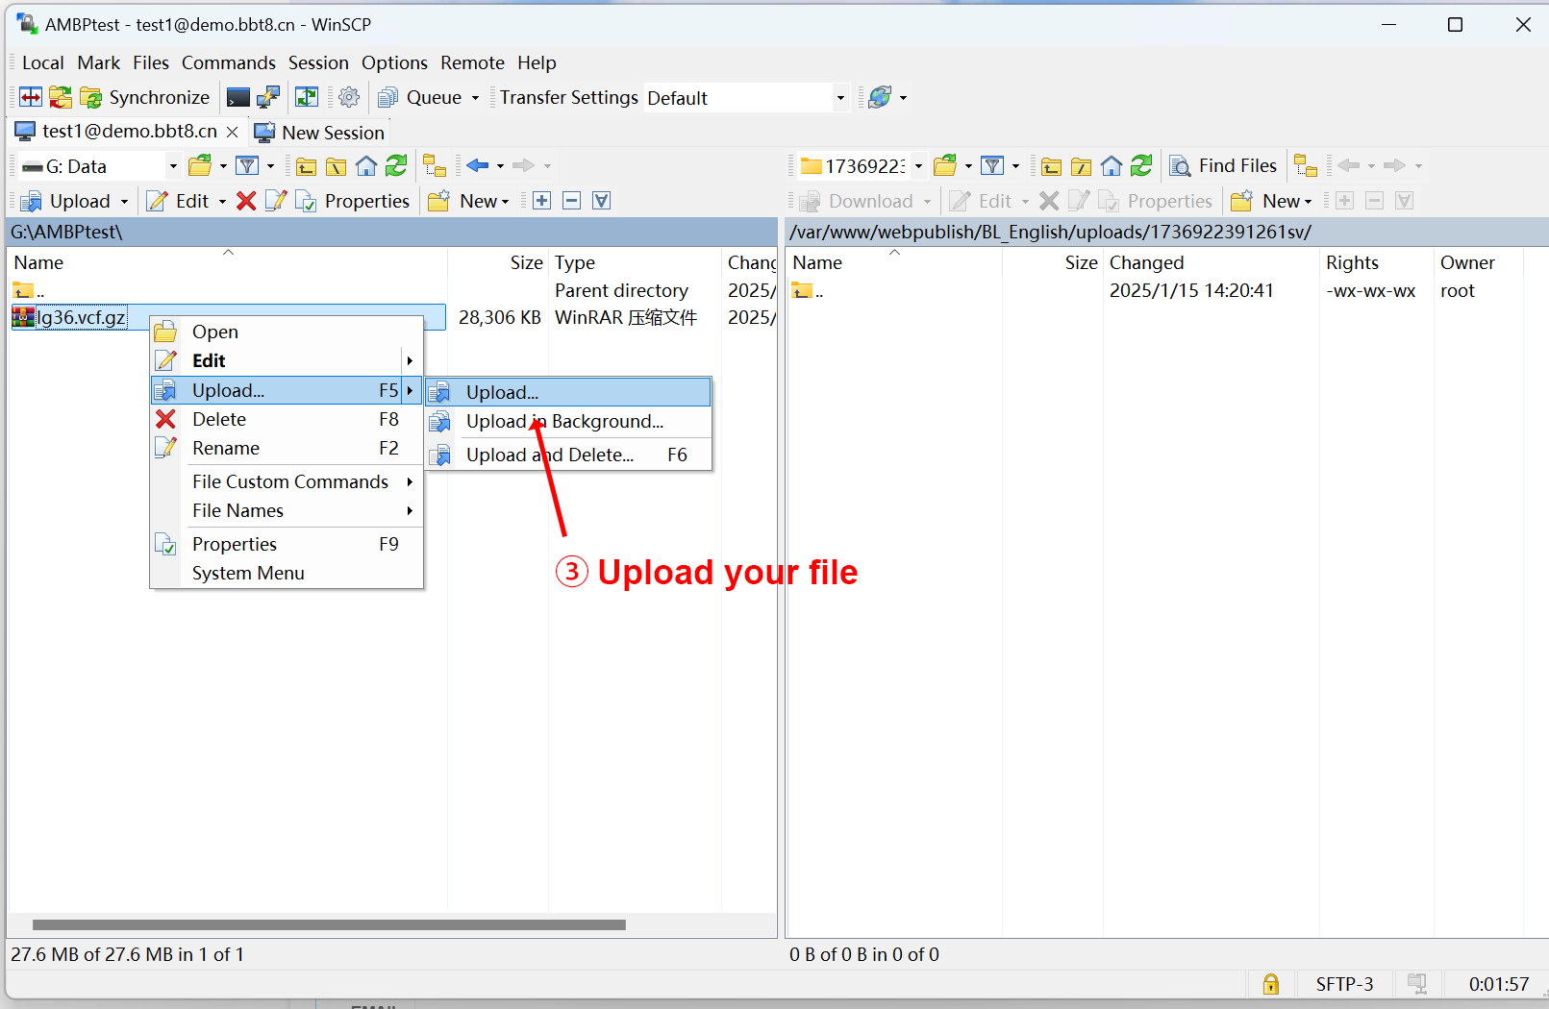1549x1009 pixels.
Task: Click the Synchronize button in toolbar
Action: (x=145, y=97)
